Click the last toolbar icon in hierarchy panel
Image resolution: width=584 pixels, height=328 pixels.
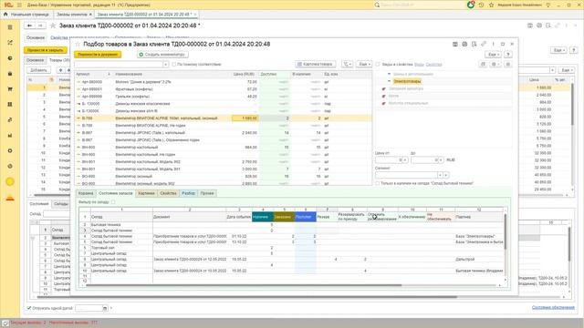pos(507,64)
